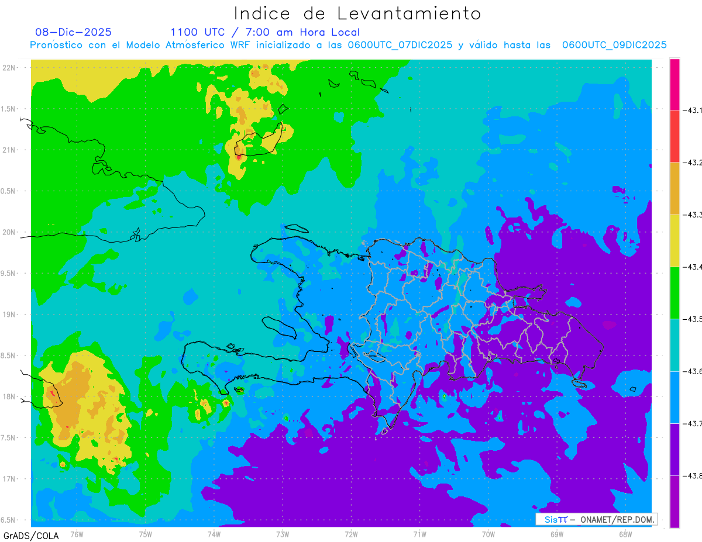Select the light blue color bar segment
The width and height of the screenshot is (702, 542).
tap(675, 397)
